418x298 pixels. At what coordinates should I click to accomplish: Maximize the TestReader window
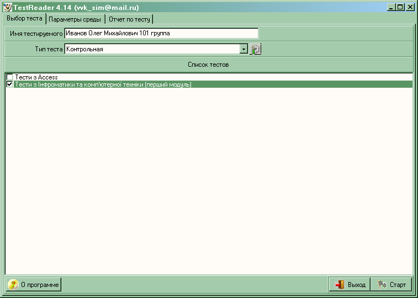click(400, 7)
